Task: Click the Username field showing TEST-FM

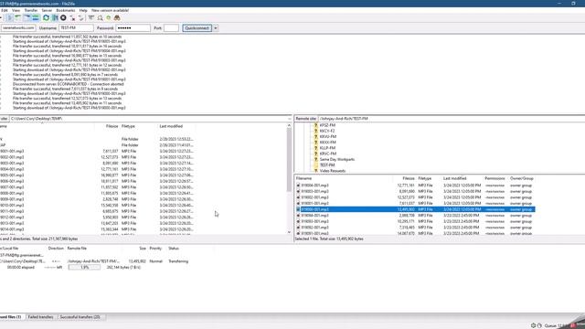Action: 76,28
